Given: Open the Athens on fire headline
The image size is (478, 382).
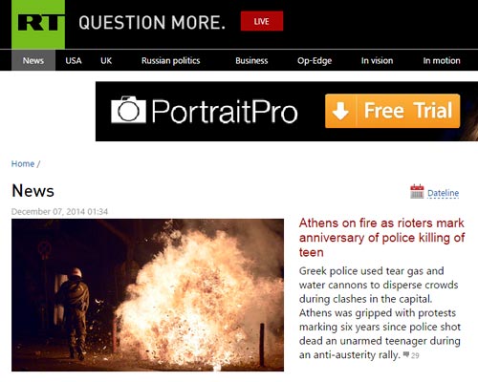Looking at the screenshot, I should pos(381,238).
